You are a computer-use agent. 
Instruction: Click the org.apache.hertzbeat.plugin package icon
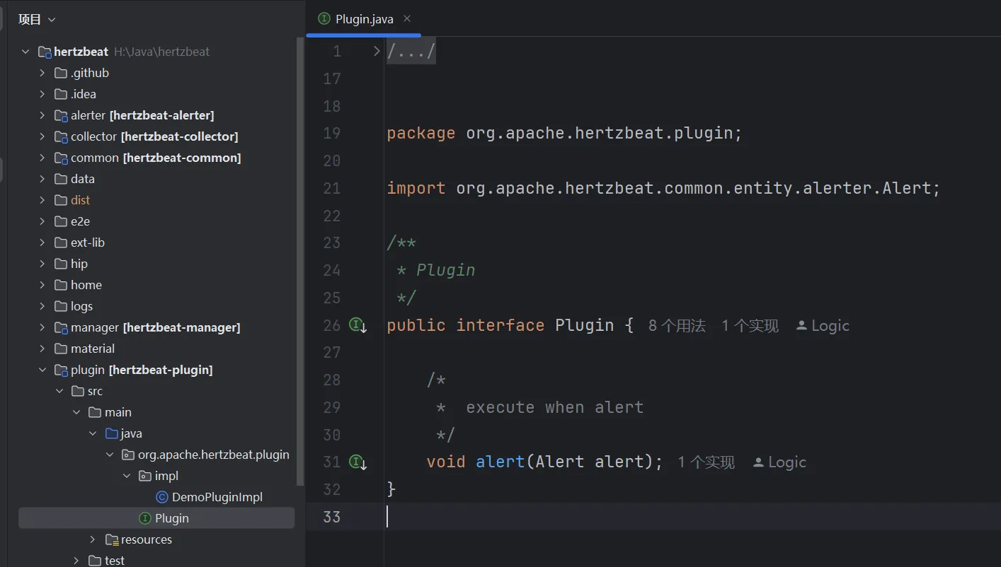(127, 455)
